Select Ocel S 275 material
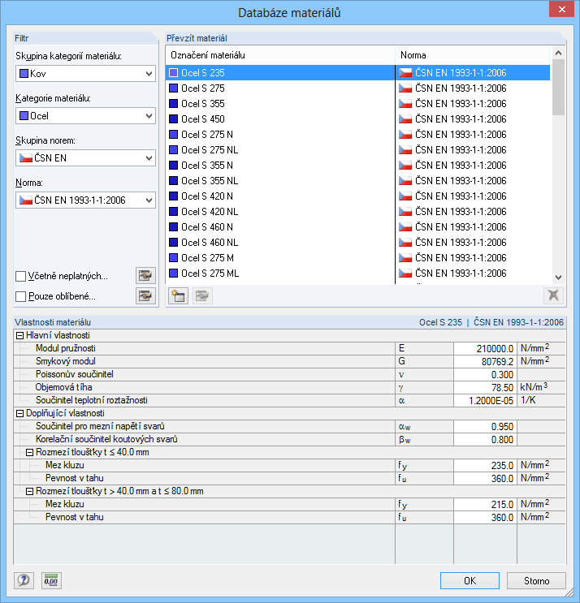 tap(203, 88)
